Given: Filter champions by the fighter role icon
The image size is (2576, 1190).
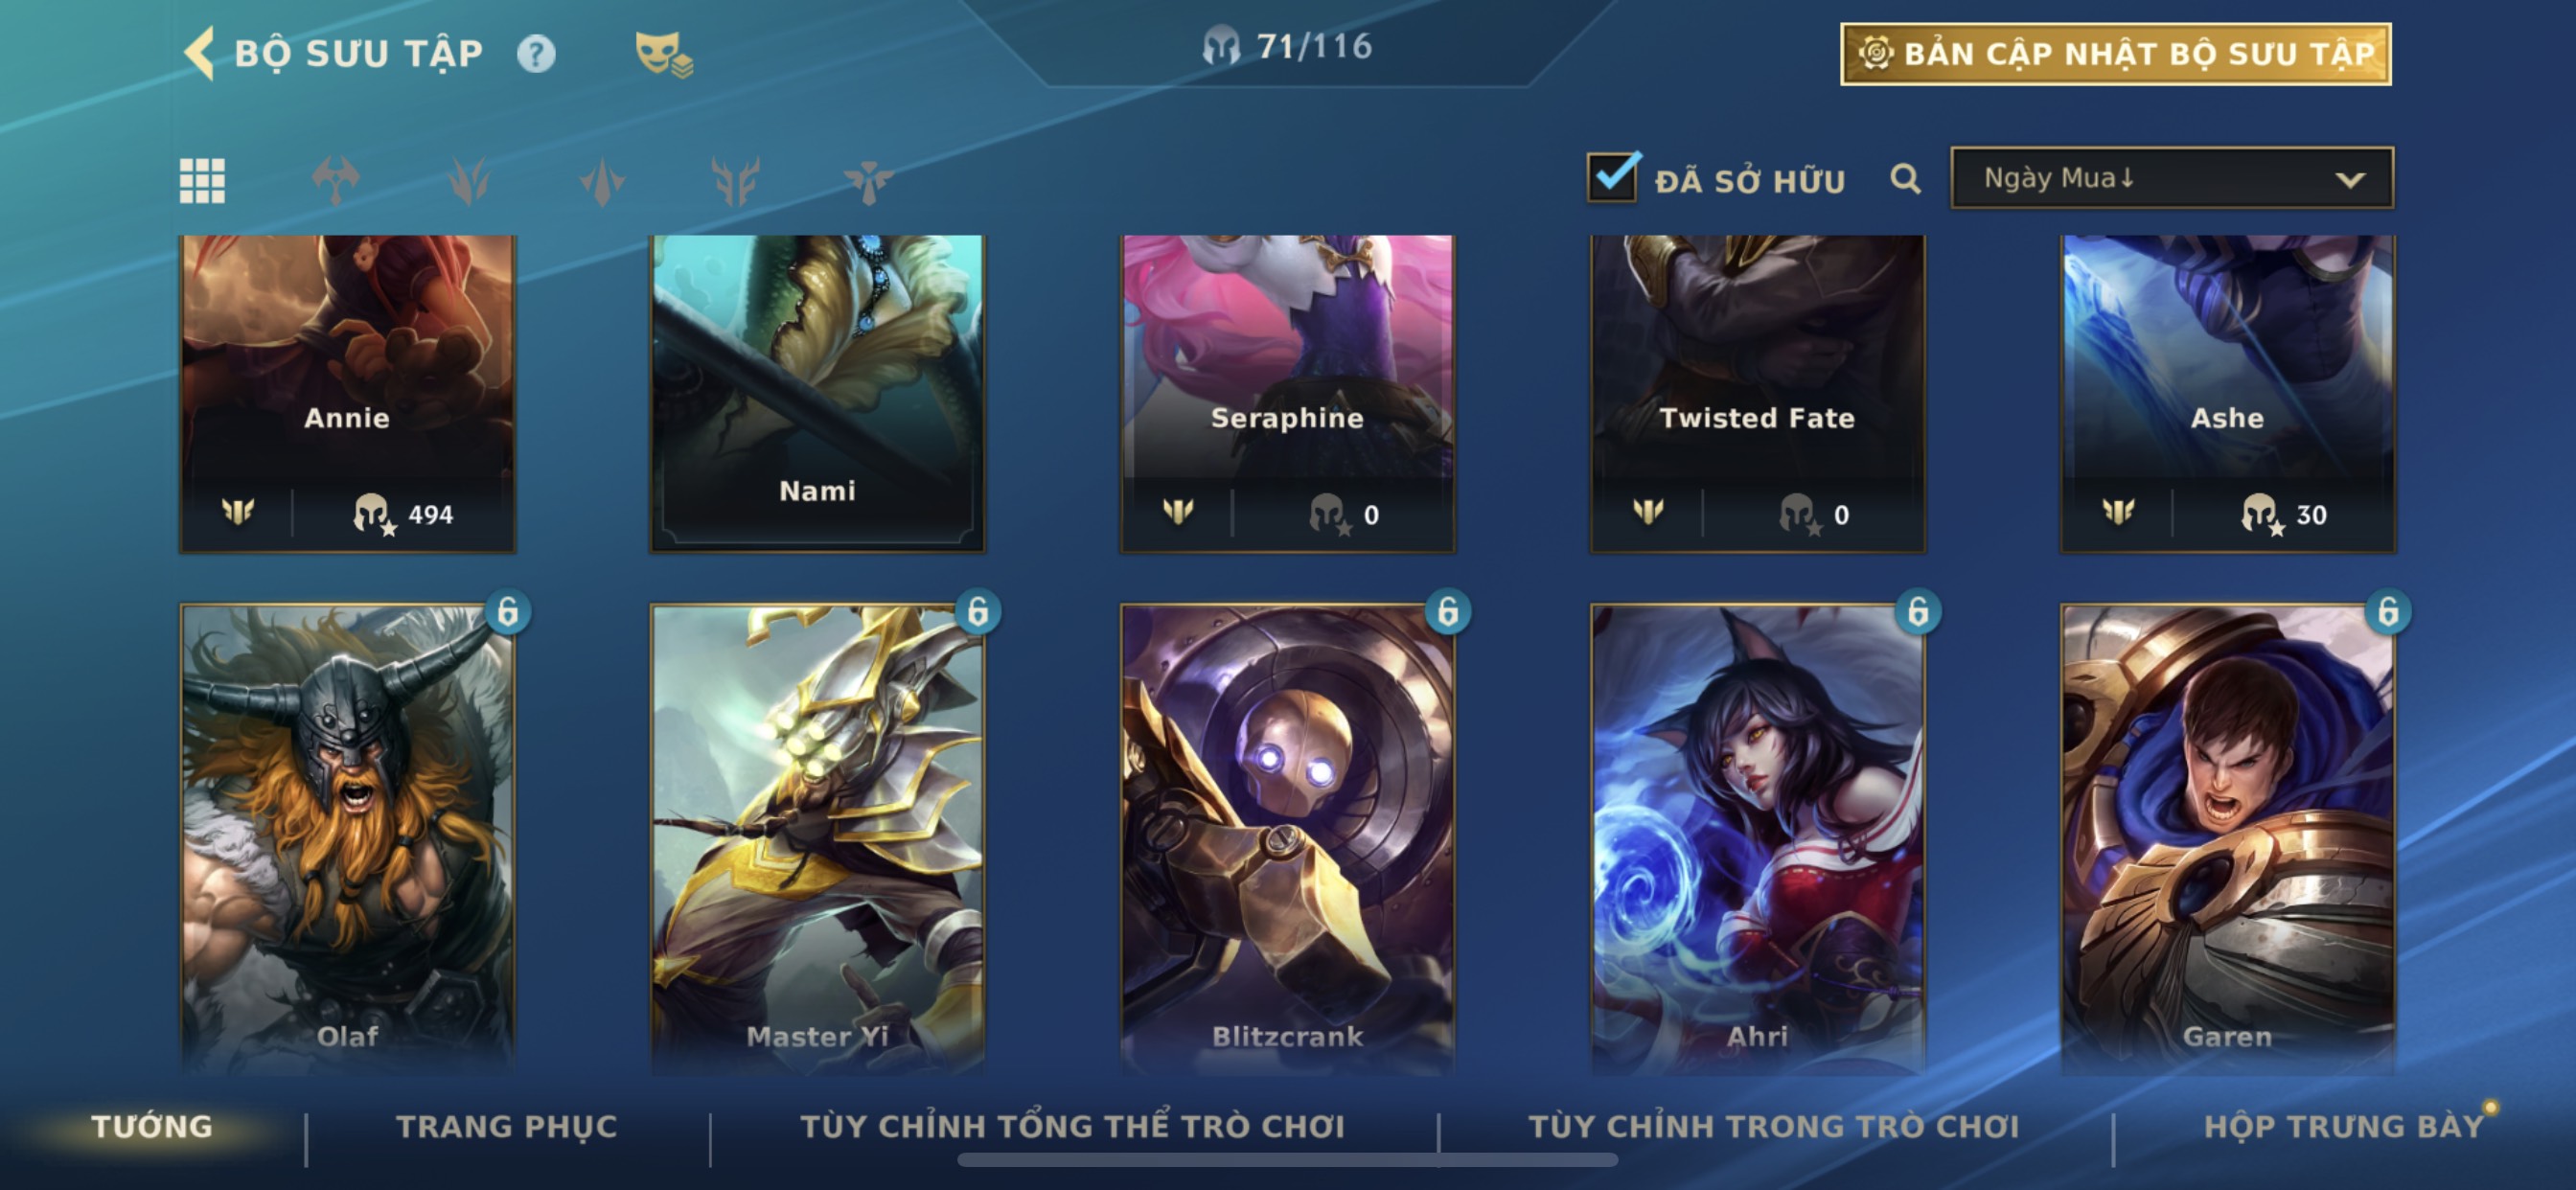Looking at the screenshot, I should coord(335,181).
